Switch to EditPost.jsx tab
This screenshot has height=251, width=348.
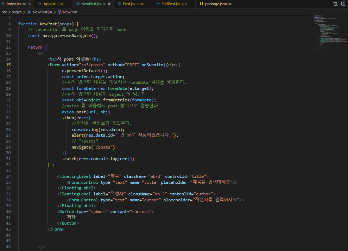(173, 4)
